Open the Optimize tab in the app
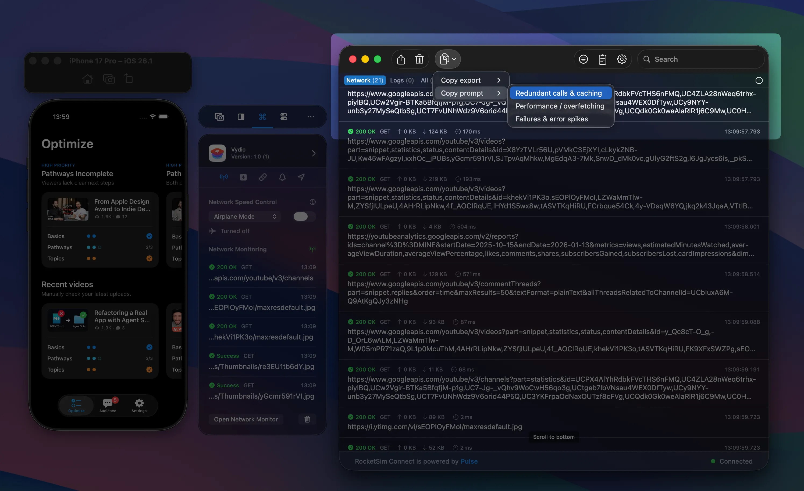 [x=76, y=405]
